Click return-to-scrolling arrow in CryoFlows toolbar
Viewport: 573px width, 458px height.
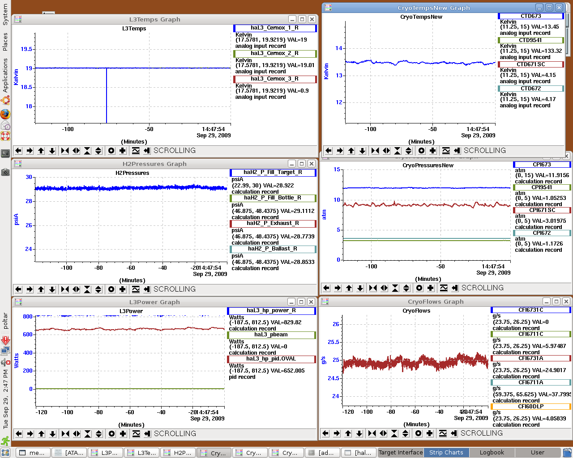[x=454, y=433]
